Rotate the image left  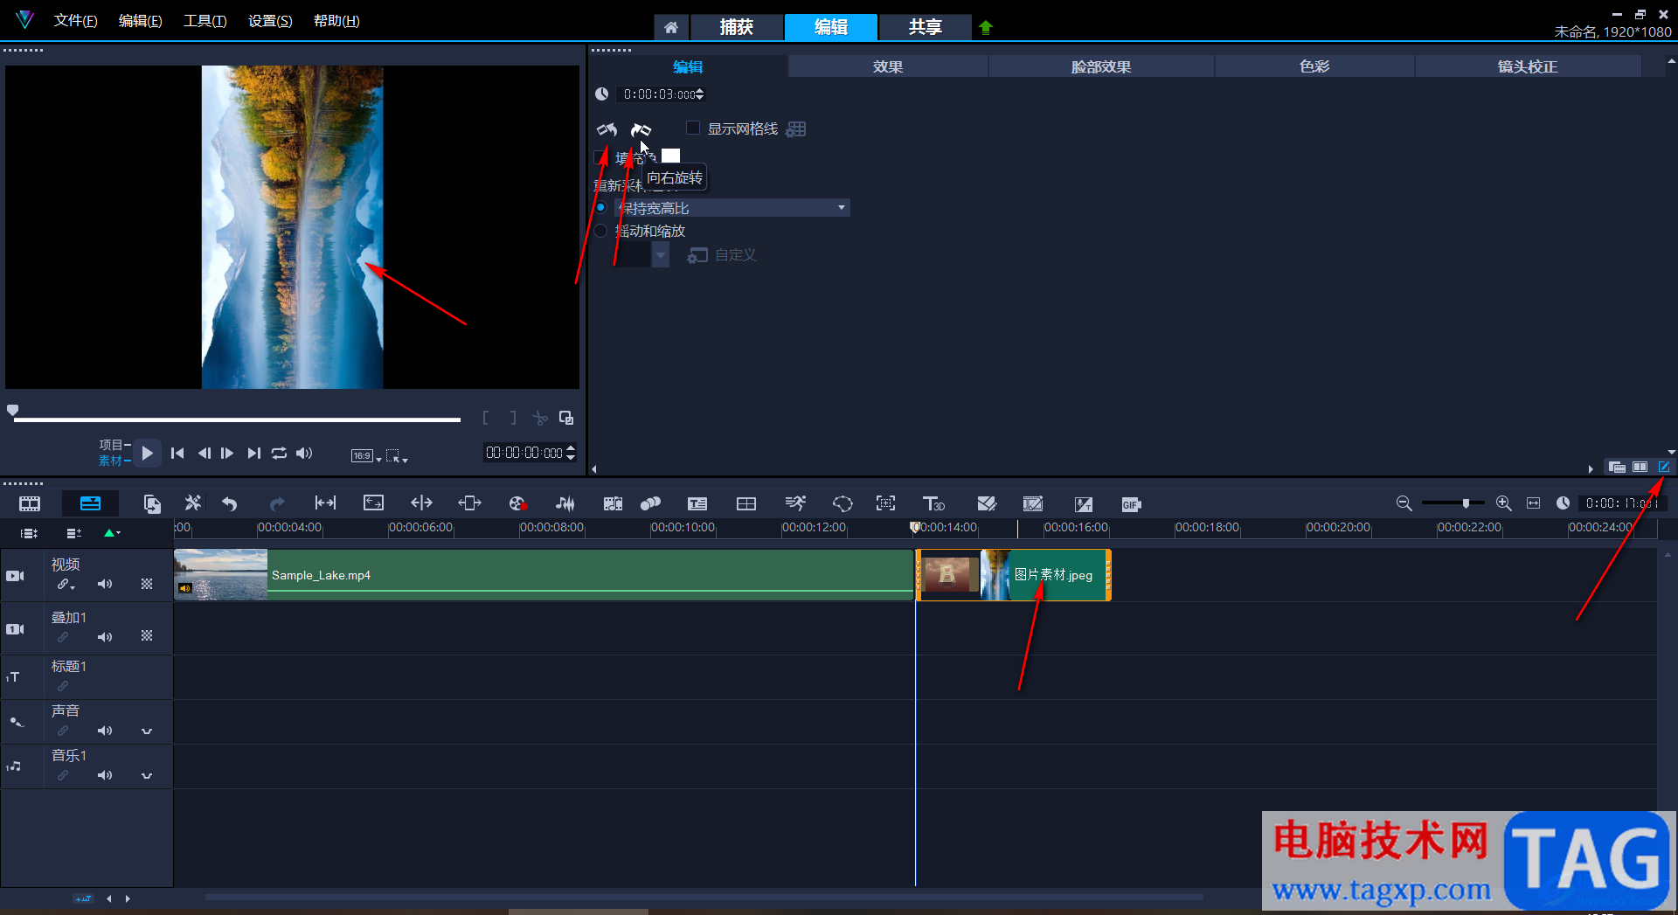[607, 129]
